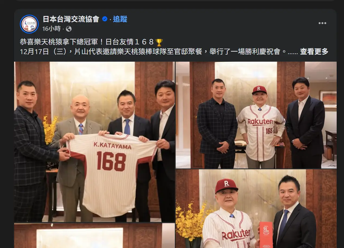Follow the page via 追蹤
The height and width of the screenshot is (248, 344).
click(x=120, y=19)
